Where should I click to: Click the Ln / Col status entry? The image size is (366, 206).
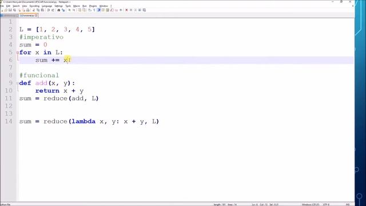pyautogui.click(x=265, y=205)
